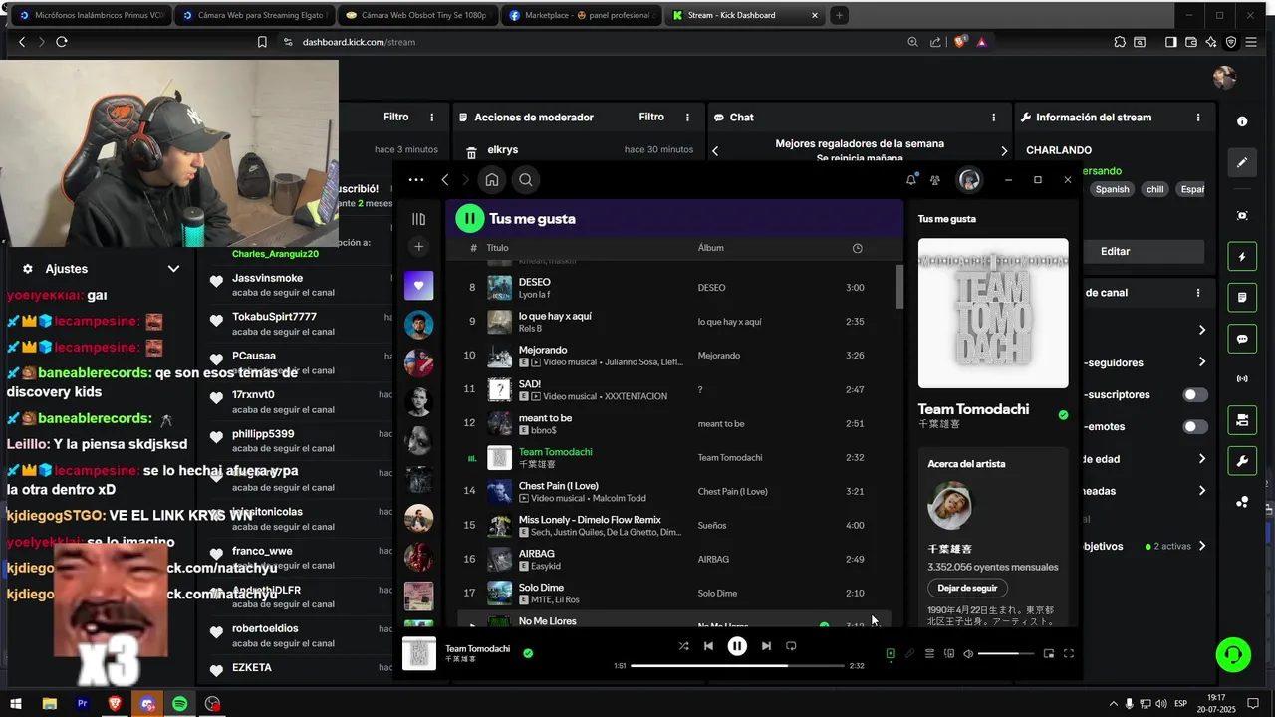
Task: Switch to the Marketplace Facebook tab
Action: pyautogui.click(x=580, y=15)
